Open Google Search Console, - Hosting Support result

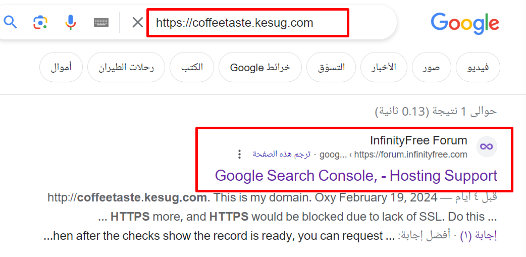point(356,176)
